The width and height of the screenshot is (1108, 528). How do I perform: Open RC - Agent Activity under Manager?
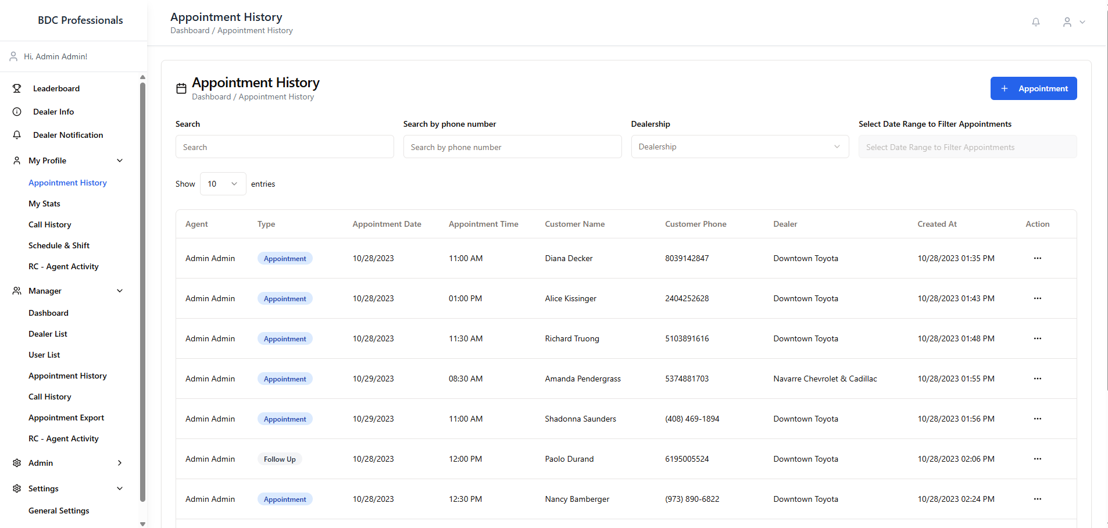coord(63,438)
